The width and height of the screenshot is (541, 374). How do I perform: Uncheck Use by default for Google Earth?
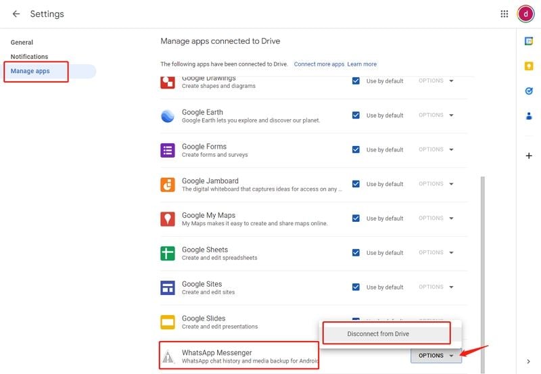click(356, 115)
